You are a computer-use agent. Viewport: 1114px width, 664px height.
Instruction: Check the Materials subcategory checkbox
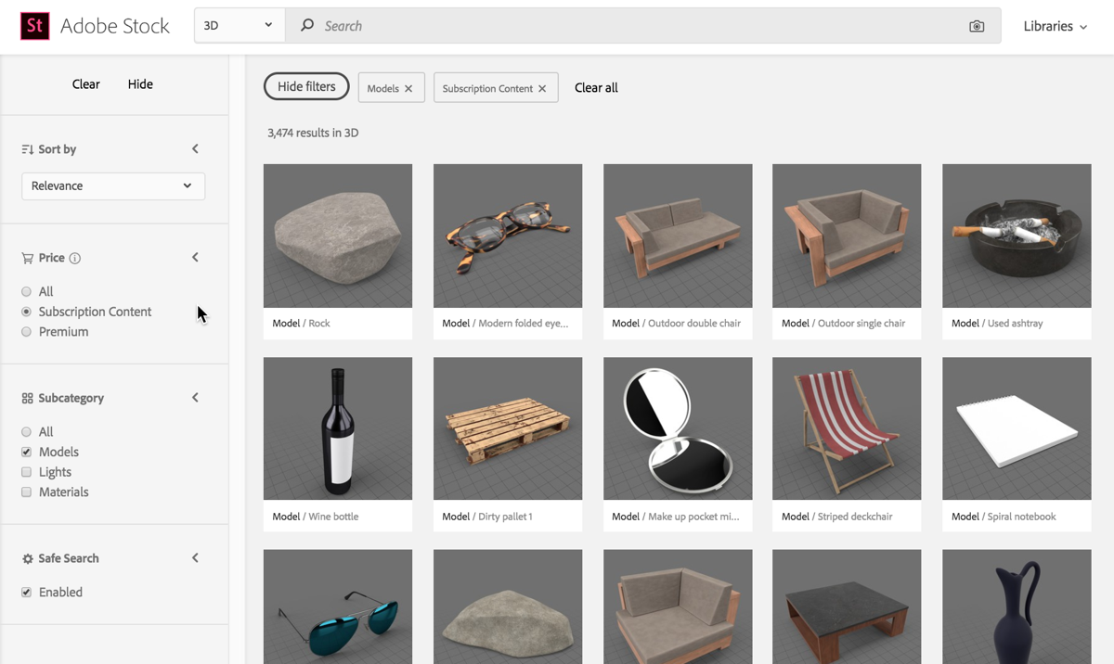click(x=27, y=492)
